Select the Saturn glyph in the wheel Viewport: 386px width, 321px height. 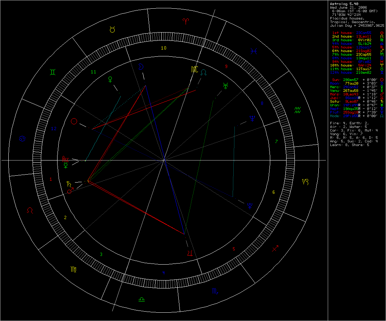pyautogui.click(x=69, y=184)
